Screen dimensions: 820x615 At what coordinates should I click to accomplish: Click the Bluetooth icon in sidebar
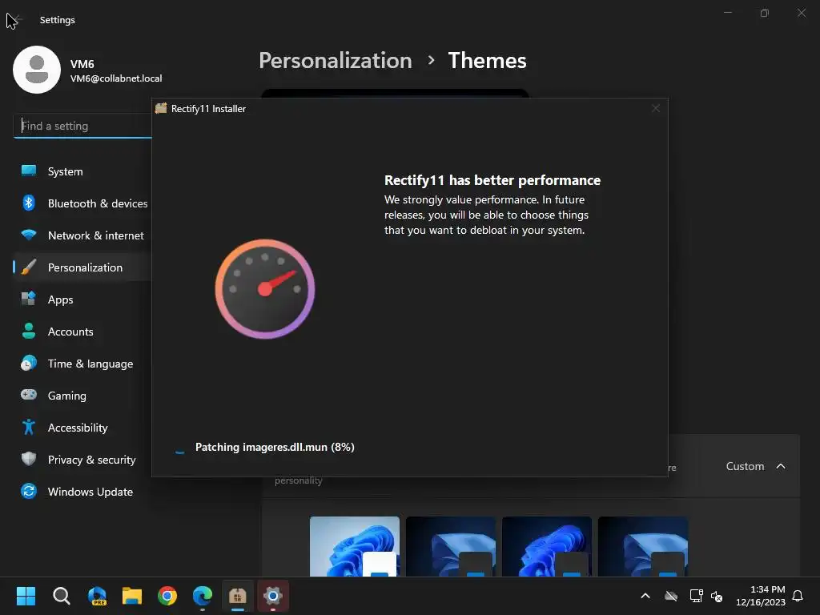pyautogui.click(x=29, y=203)
